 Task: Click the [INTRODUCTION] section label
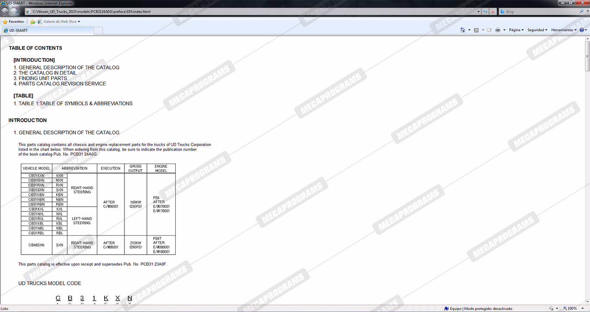tap(34, 60)
